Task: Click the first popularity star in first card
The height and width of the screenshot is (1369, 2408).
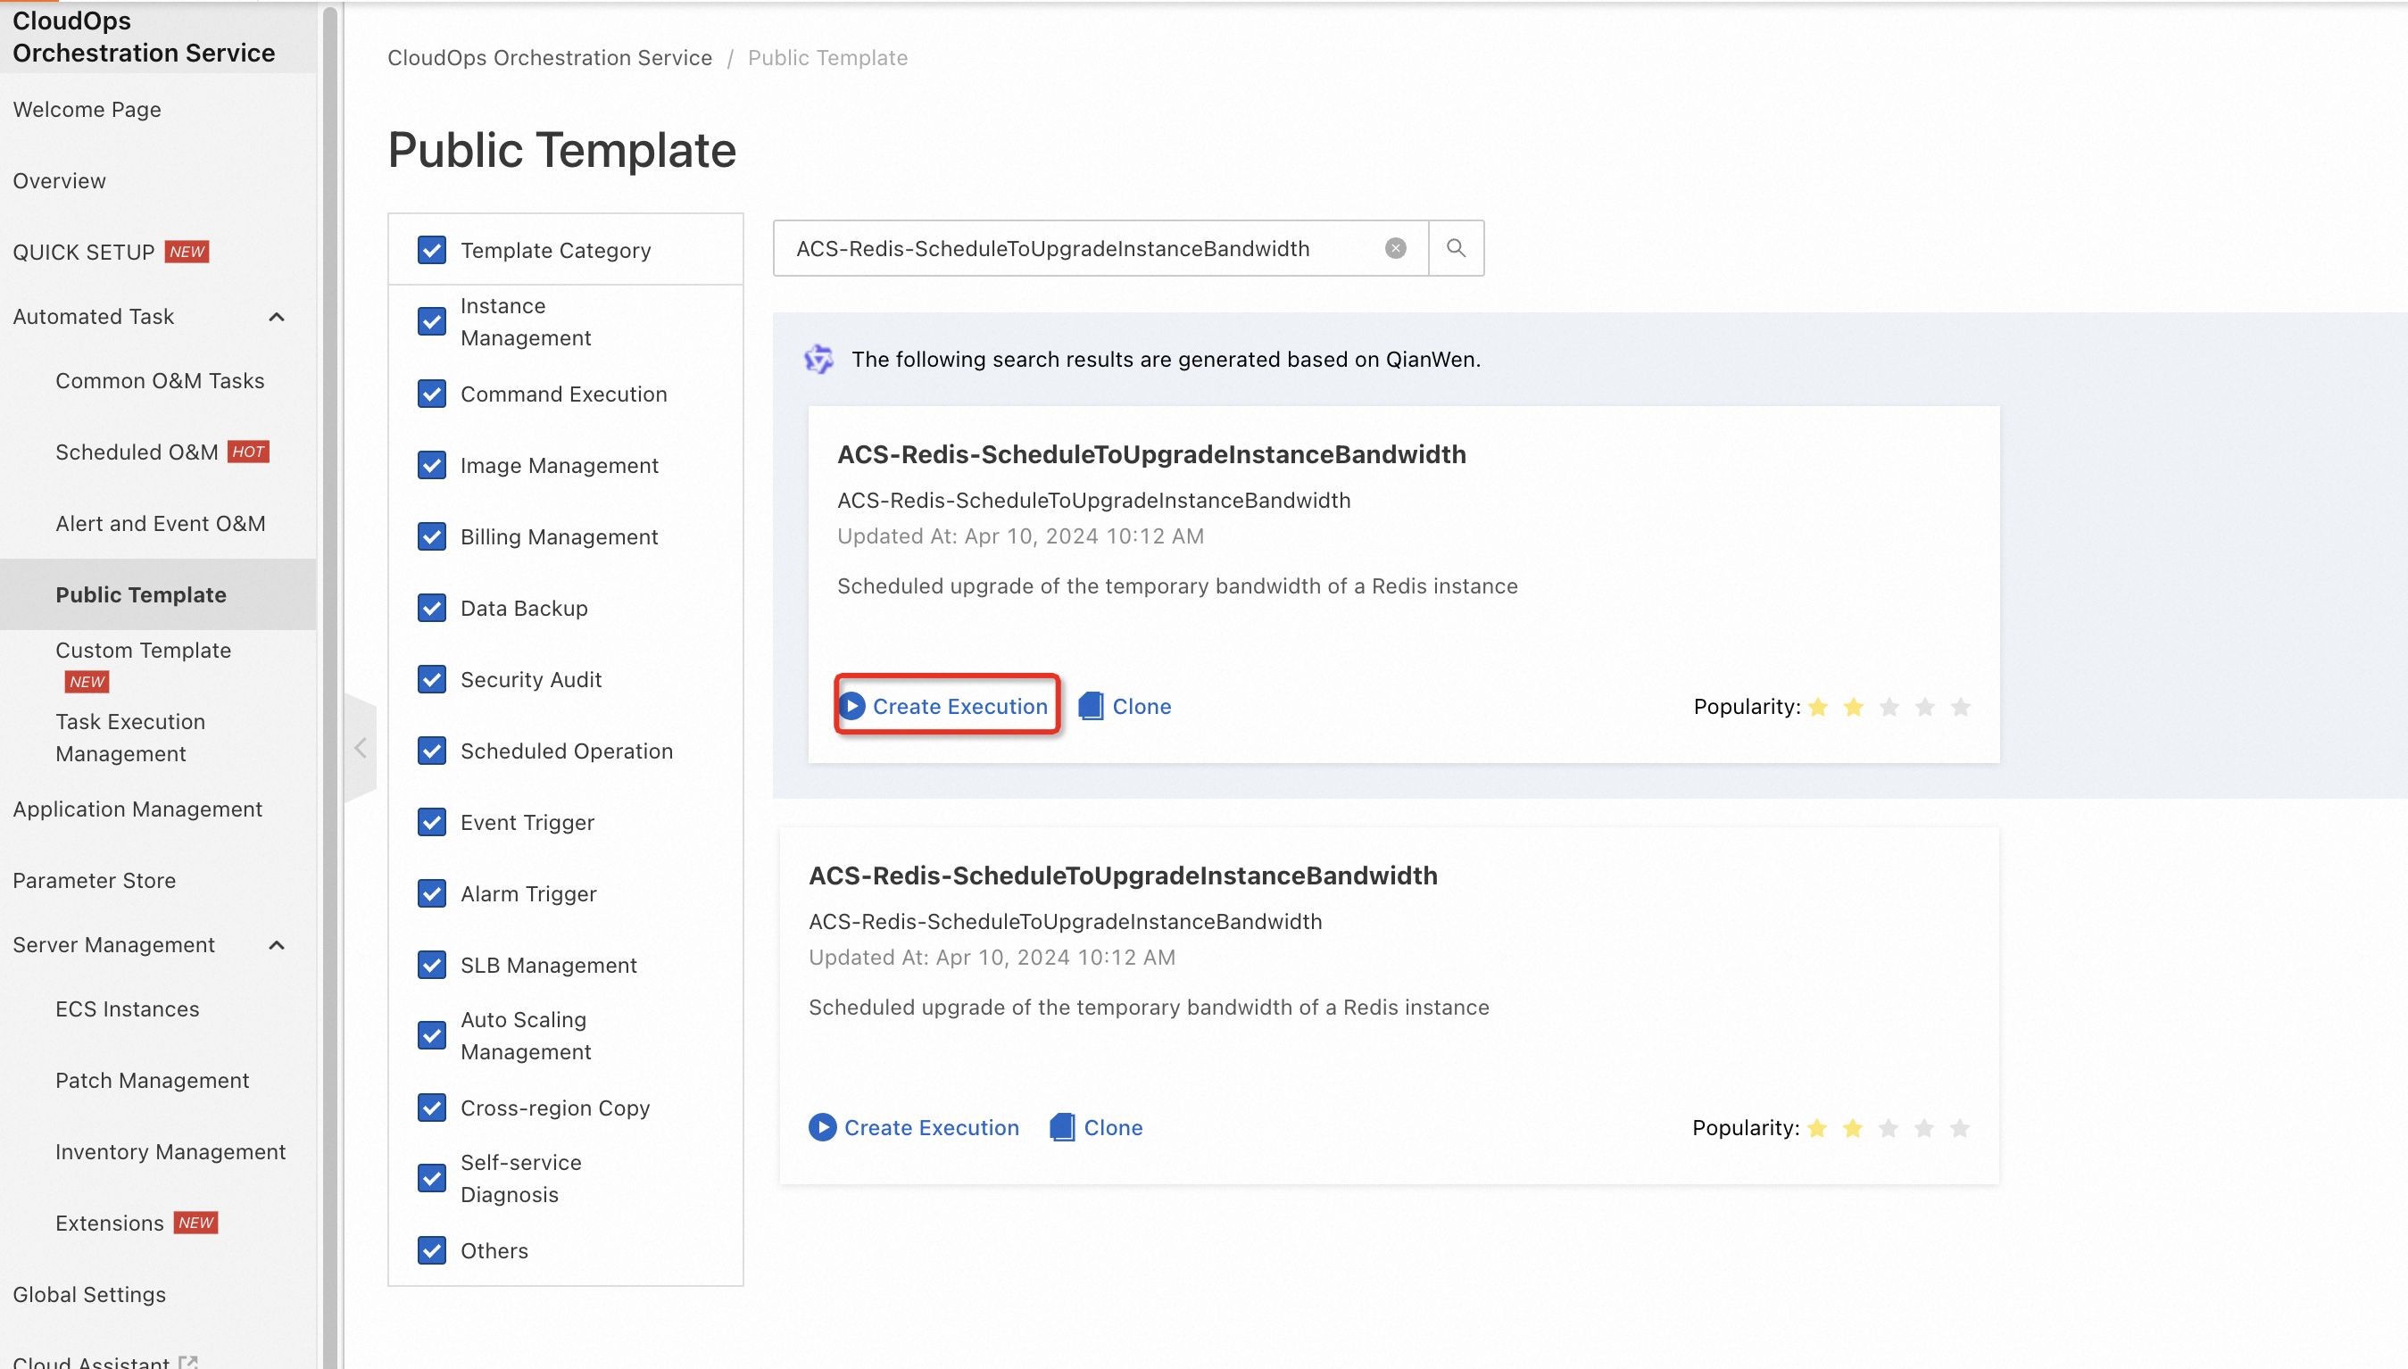Action: coord(1817,707)
